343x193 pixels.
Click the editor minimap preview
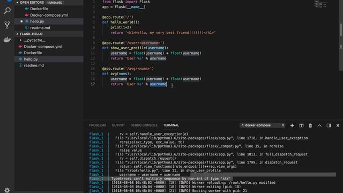pos(321,4)
